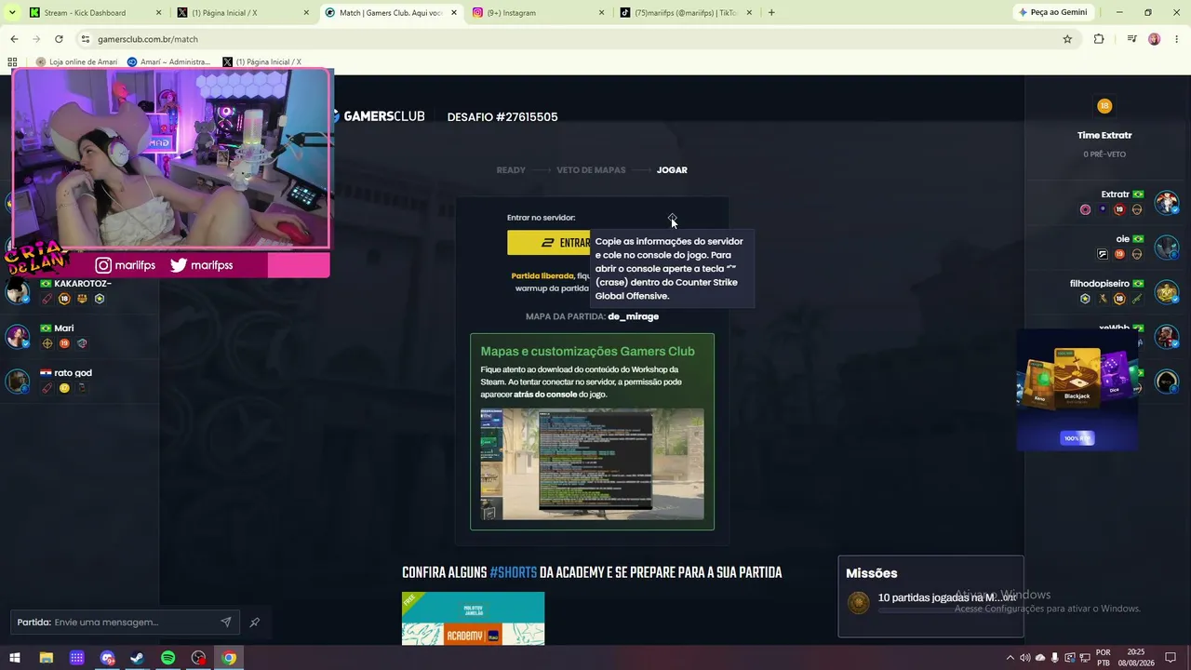Close the Instagram tab

click(x=602, y=13)
